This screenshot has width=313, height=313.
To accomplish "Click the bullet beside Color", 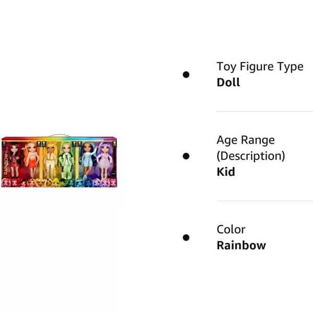I will [x=186, y=237].
